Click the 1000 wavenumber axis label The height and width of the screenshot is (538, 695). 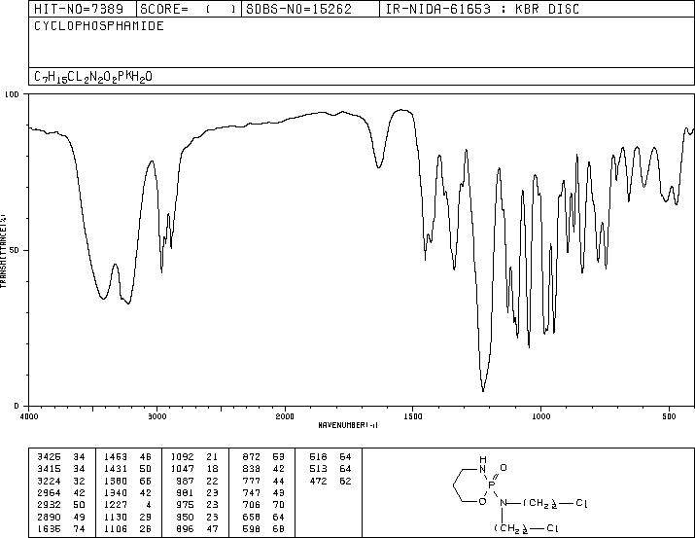click(x=540, y=416)
